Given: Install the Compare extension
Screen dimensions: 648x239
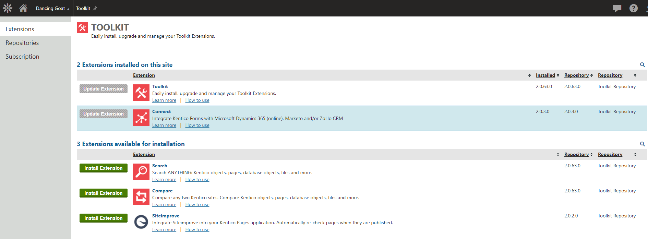Looking at the screenshot, I should 104,193.
